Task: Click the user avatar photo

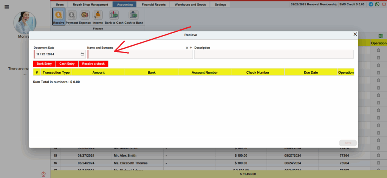Action: click(25, 23)
